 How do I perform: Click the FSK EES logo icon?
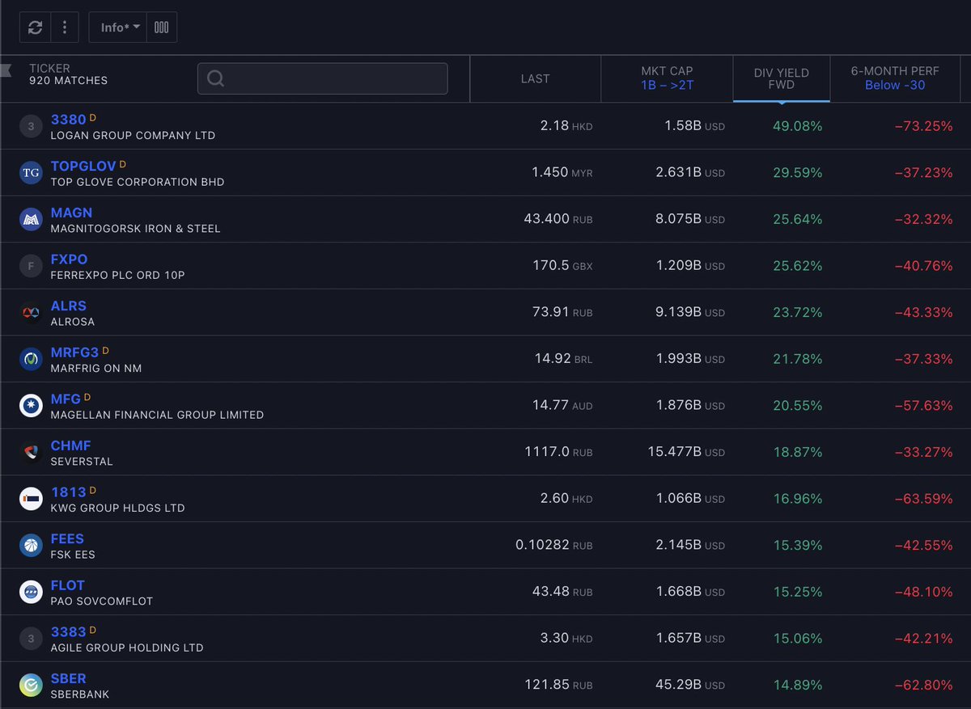(x=31, y=546)
